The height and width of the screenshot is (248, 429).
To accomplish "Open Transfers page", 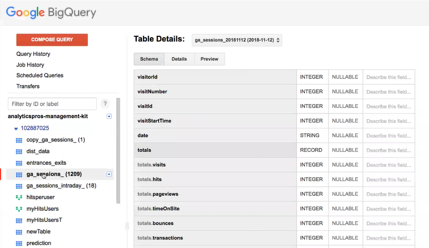I will click(28, 86).
